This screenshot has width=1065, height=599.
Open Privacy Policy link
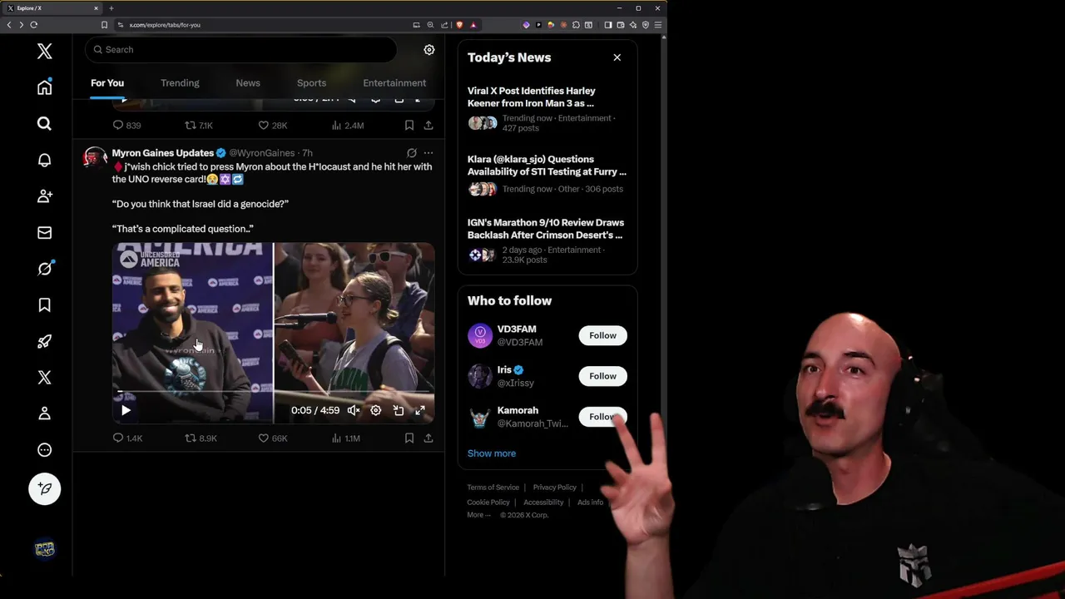point(555,488)
